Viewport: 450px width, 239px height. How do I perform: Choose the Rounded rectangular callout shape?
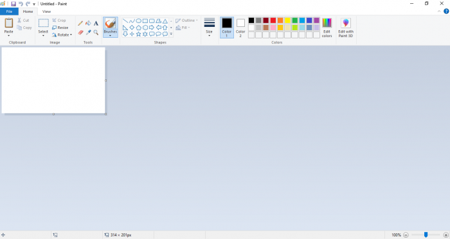tap(152, 34)
